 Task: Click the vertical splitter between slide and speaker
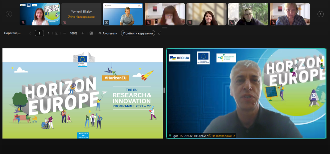[x=164, y=90]
